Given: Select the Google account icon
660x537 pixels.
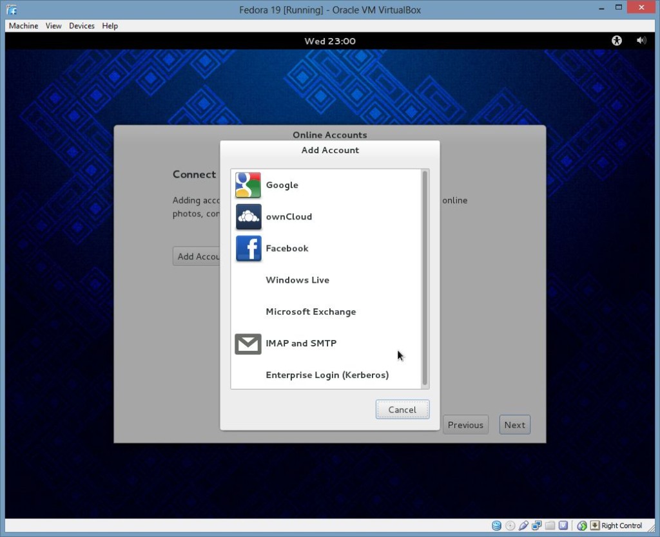Looking at the screenshot, I should (x=248, y=185).
